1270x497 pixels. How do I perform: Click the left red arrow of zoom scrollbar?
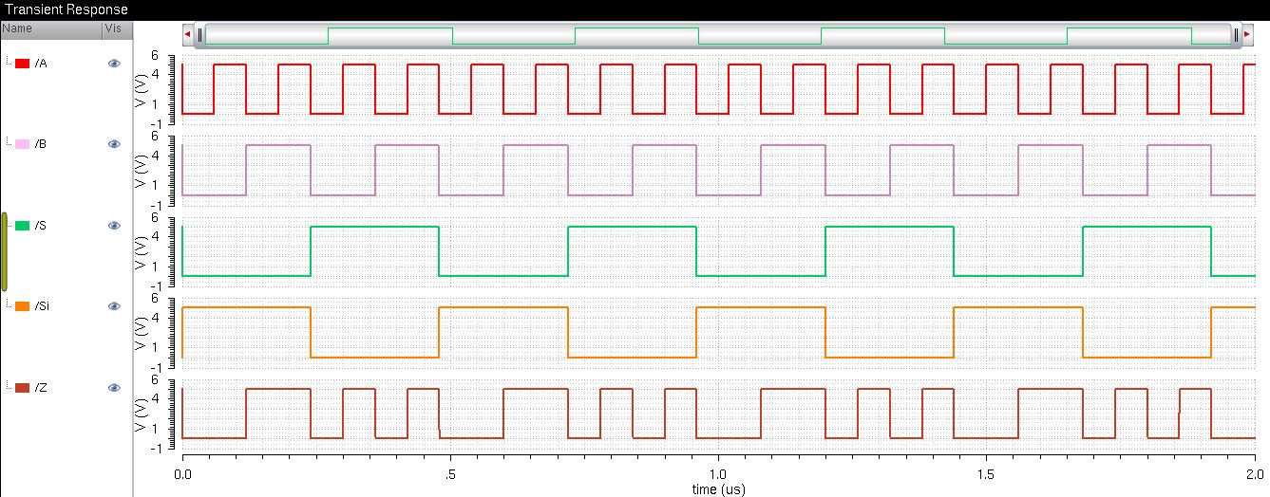(188, 35)
